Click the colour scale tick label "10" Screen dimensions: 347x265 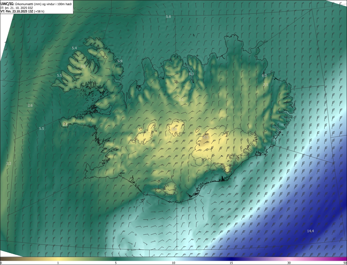pos(173,263)
